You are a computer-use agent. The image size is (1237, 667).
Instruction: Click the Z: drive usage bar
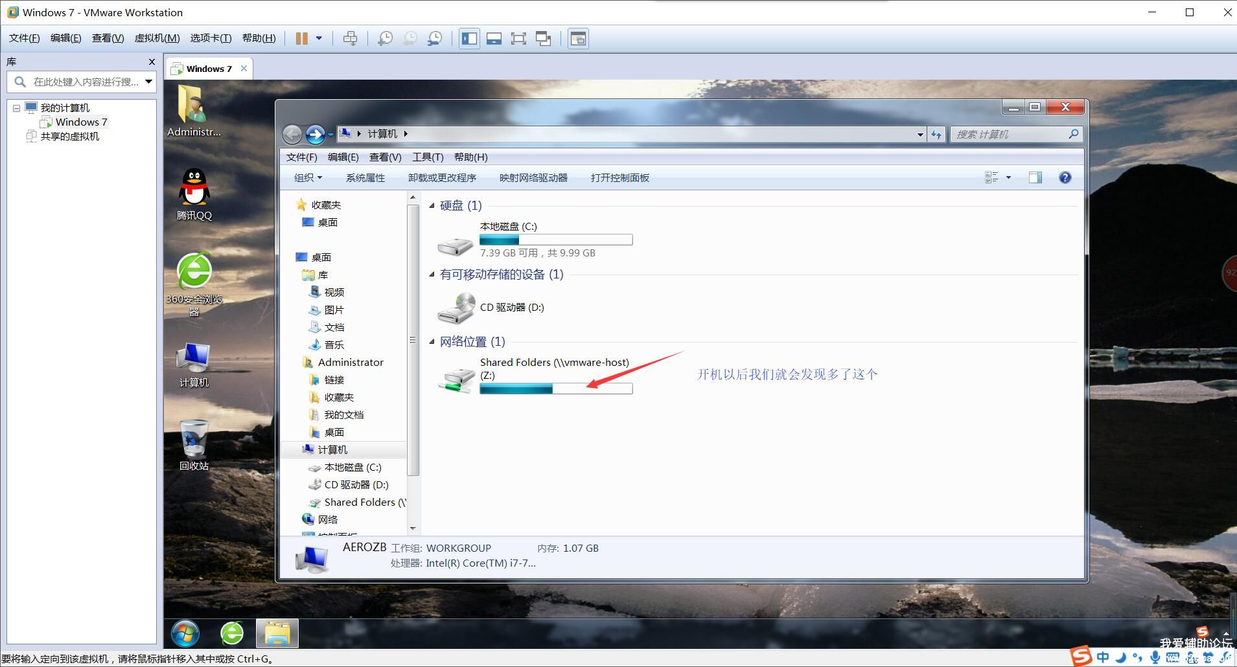pos(556,389)
